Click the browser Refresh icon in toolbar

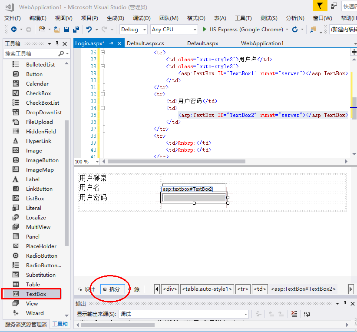click(295, 30)
